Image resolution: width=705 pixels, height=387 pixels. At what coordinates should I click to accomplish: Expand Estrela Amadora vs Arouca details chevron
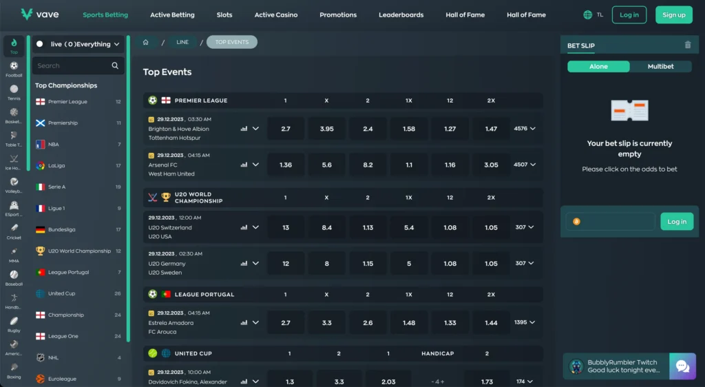[255, 323]
